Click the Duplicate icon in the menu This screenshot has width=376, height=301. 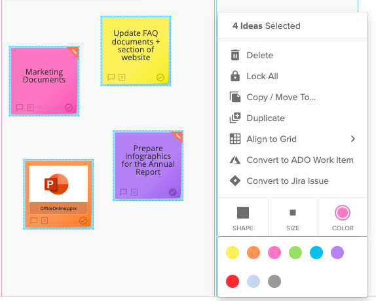point(235,118)
